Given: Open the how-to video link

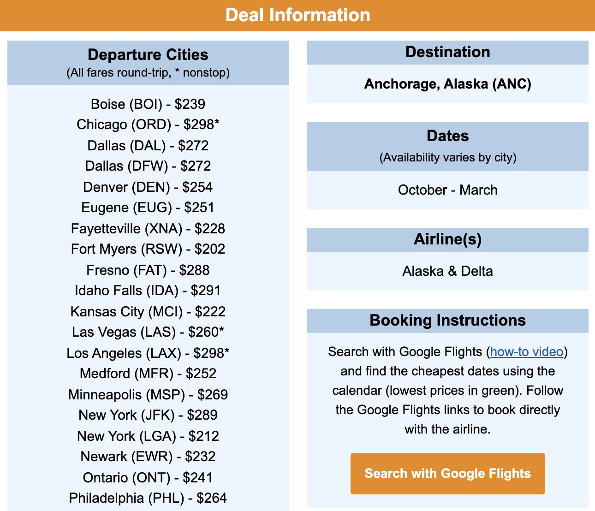Looking at the screenshot, I should pos(526,351).
